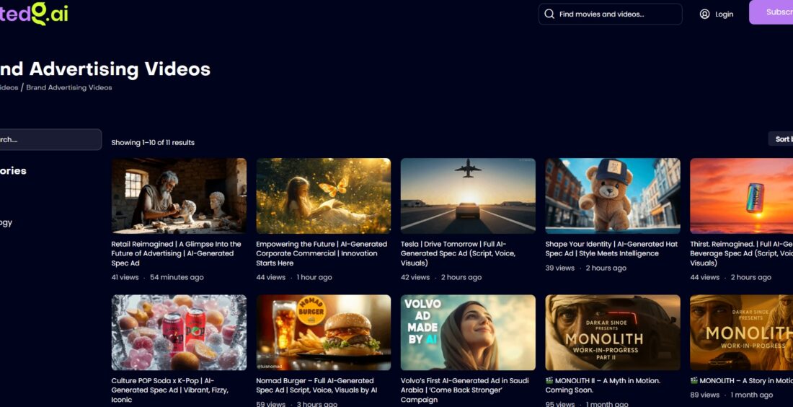
Task: Open the teddy bear hat thumbnail
Action: click(613, 196)
